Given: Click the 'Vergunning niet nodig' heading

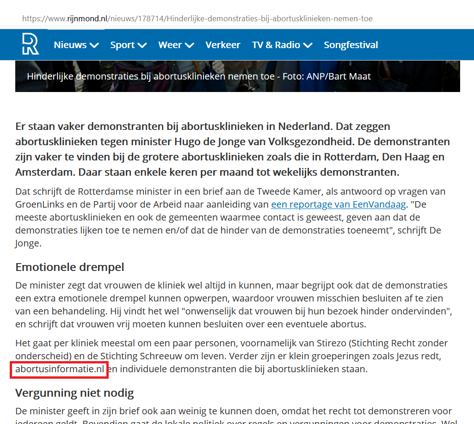Looking at the screenshot, I should (74, 393).
